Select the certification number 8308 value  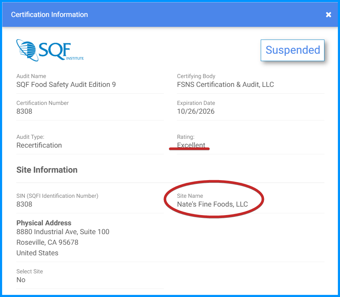click(24, 111)
